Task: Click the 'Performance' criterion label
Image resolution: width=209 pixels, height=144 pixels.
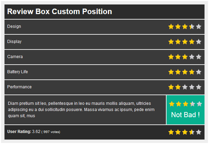Action: coord(19,87)
